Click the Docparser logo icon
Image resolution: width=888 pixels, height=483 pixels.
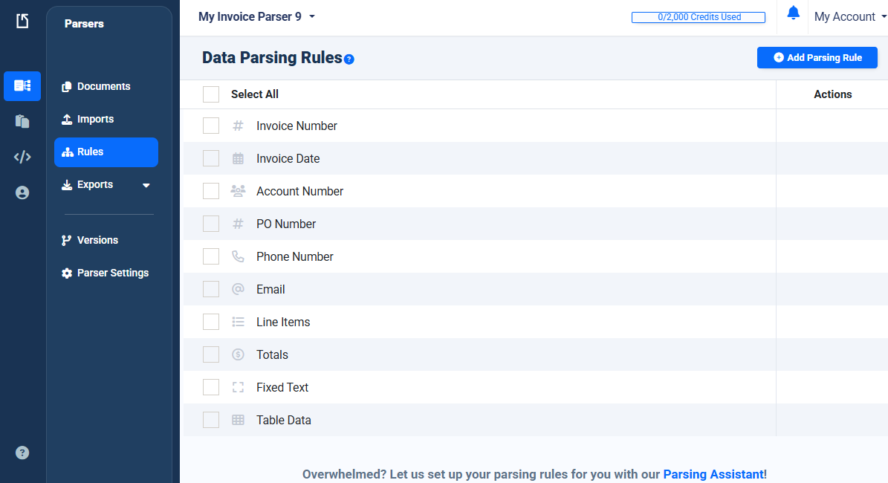click(x=22, y=21)
